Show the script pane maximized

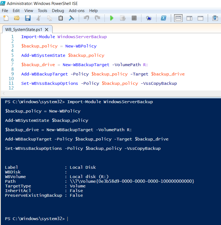click(200, 18)
